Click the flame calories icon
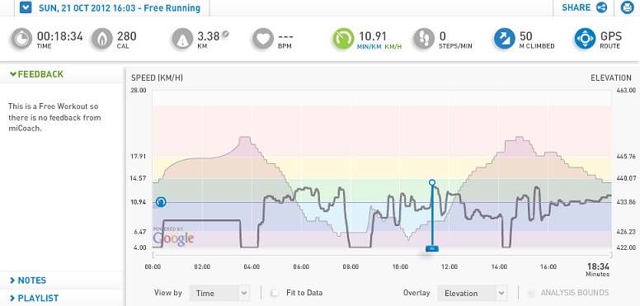The width and height of the screenshot is (640, 306). [x=101, y=39]
